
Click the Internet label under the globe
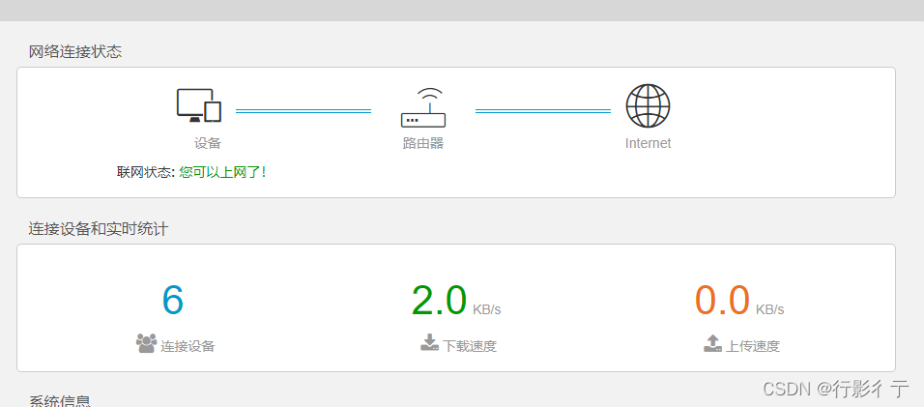[649, 143]
